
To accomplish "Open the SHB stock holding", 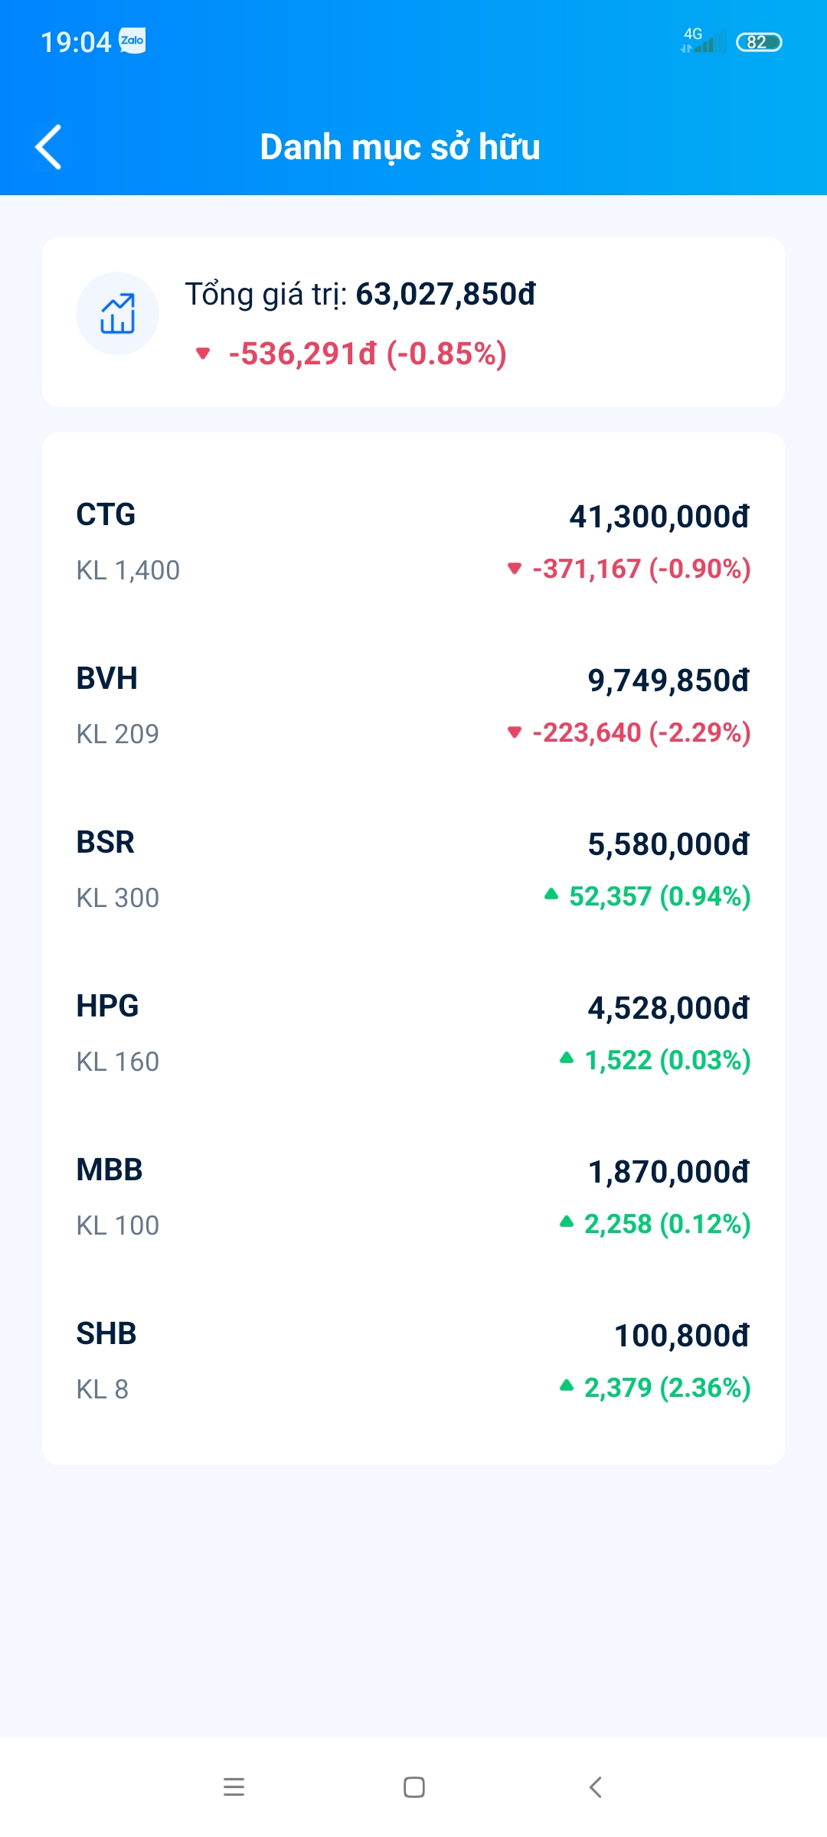I will (x=413, y=1361).
